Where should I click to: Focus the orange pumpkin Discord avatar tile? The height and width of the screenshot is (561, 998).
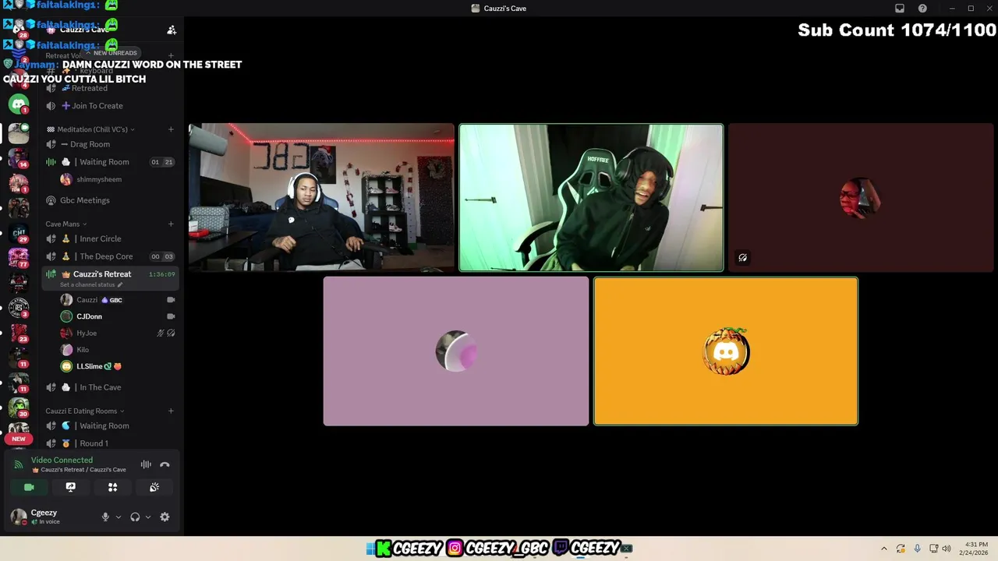[726, 351]
